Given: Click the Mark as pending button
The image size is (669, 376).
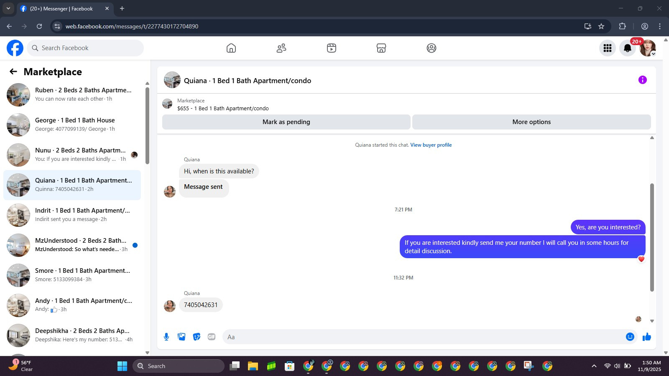Looking at the screenshot, I should (286, 122).
